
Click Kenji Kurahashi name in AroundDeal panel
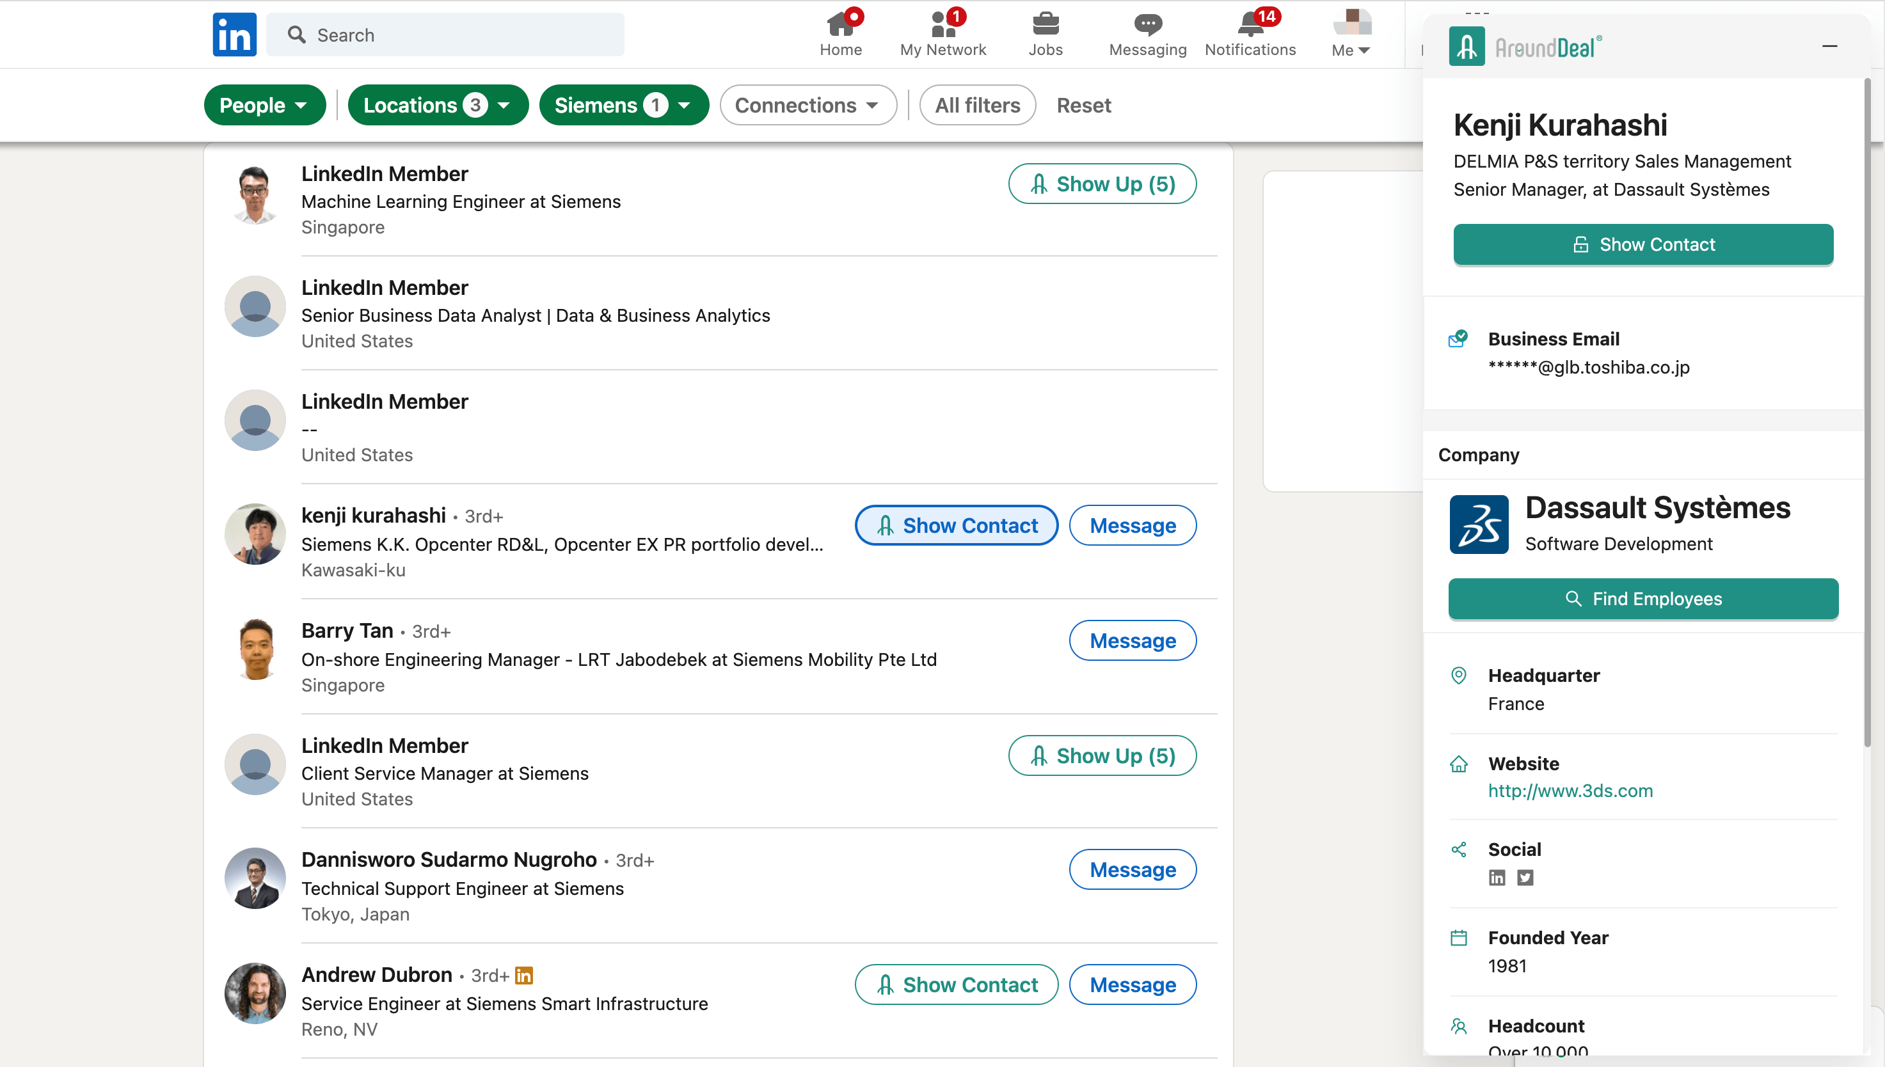(1559, 125)
